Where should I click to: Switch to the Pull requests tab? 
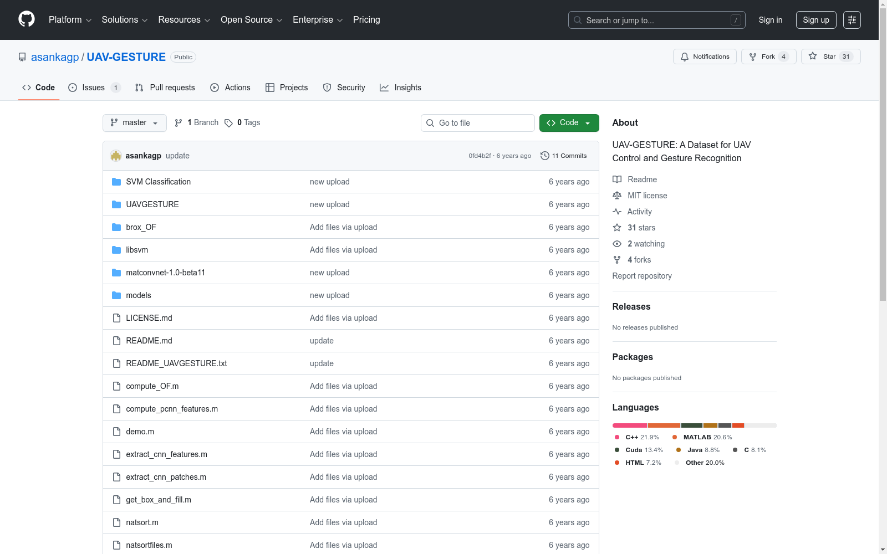165,88
